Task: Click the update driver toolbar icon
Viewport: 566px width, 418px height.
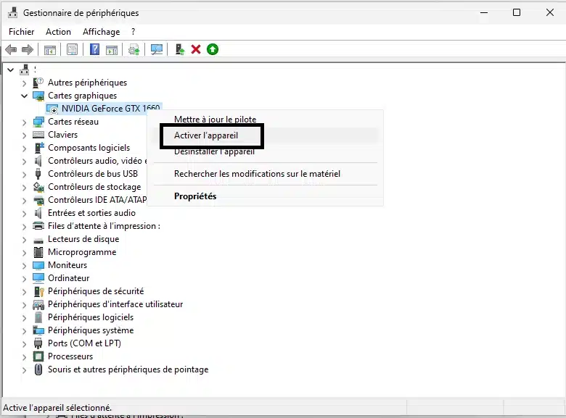Action: click(134, 49)
